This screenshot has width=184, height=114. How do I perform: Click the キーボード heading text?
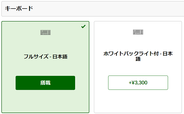pos(19,9)
